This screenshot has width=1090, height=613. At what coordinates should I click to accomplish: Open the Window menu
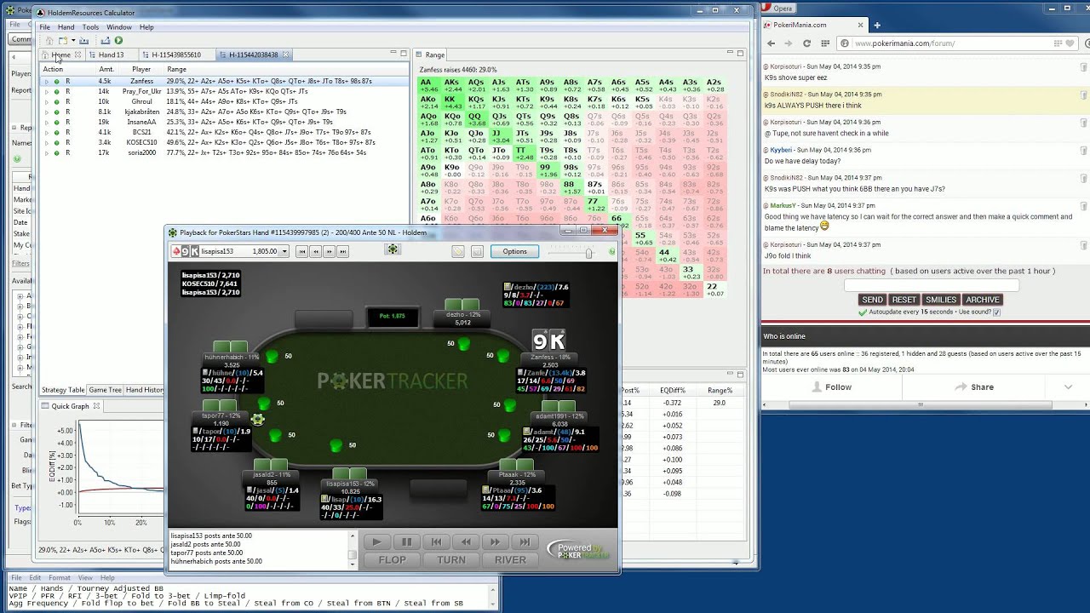(119, 27)
